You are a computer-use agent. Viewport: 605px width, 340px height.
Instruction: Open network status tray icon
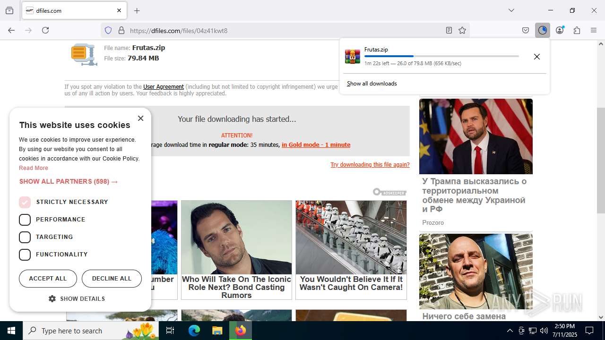[x=533, y=331]
